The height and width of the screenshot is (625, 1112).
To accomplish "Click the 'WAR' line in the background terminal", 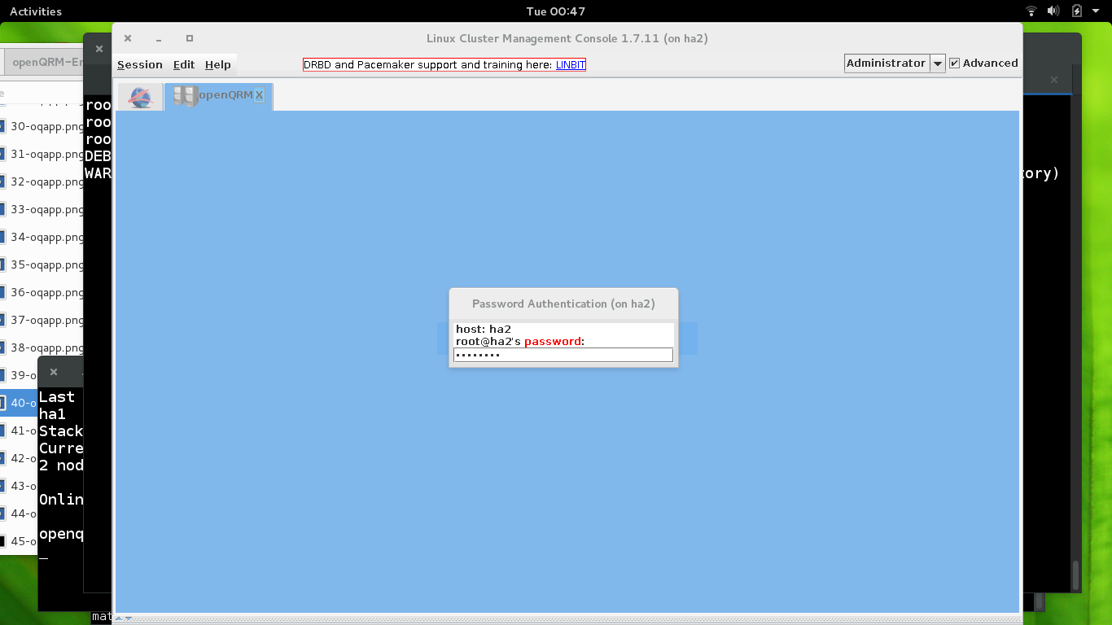I will 98,173.
